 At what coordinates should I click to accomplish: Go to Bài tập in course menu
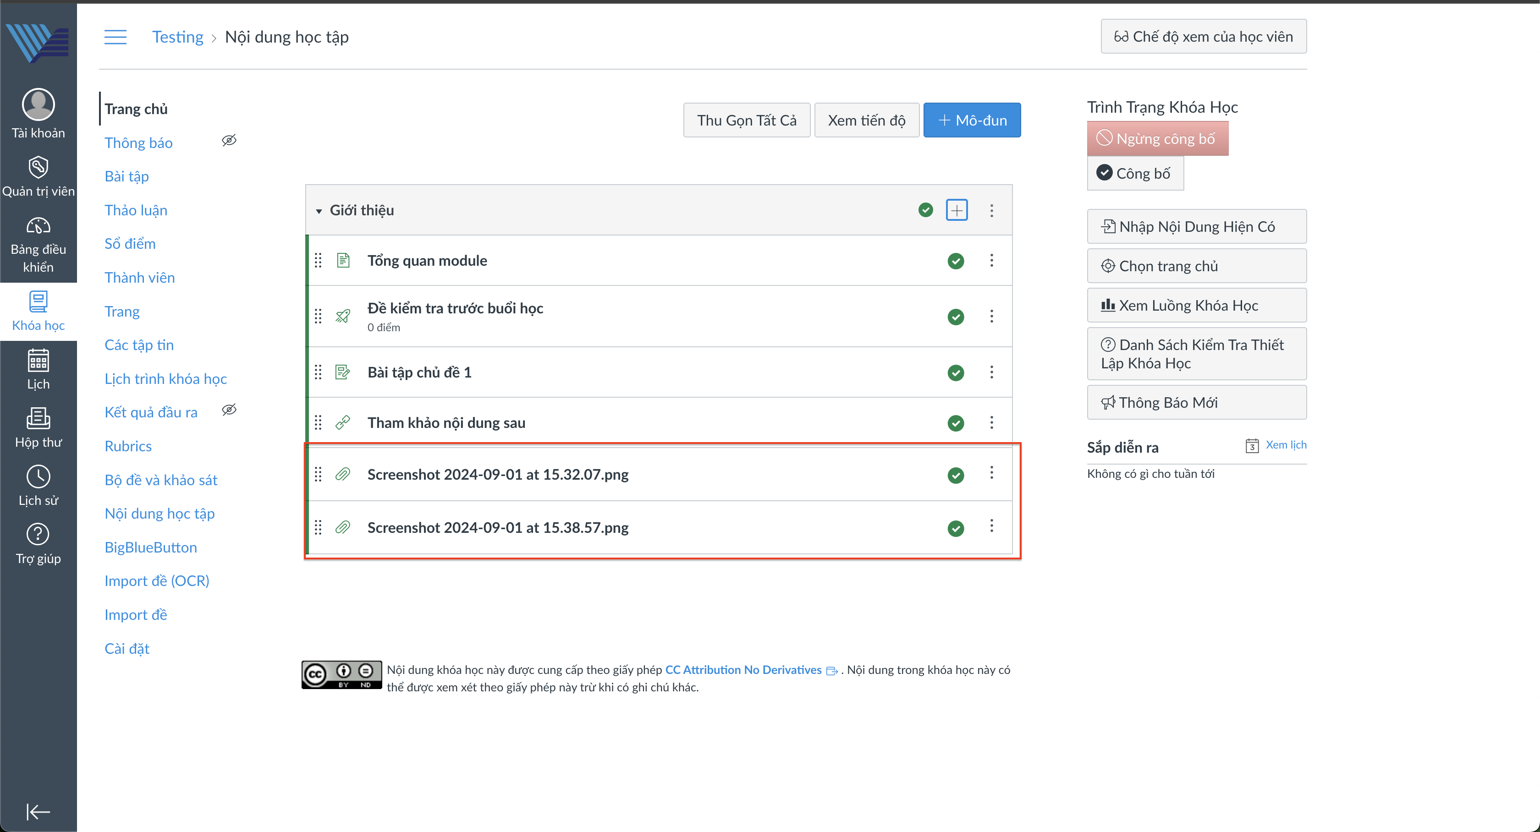click(x=127, y=176)
